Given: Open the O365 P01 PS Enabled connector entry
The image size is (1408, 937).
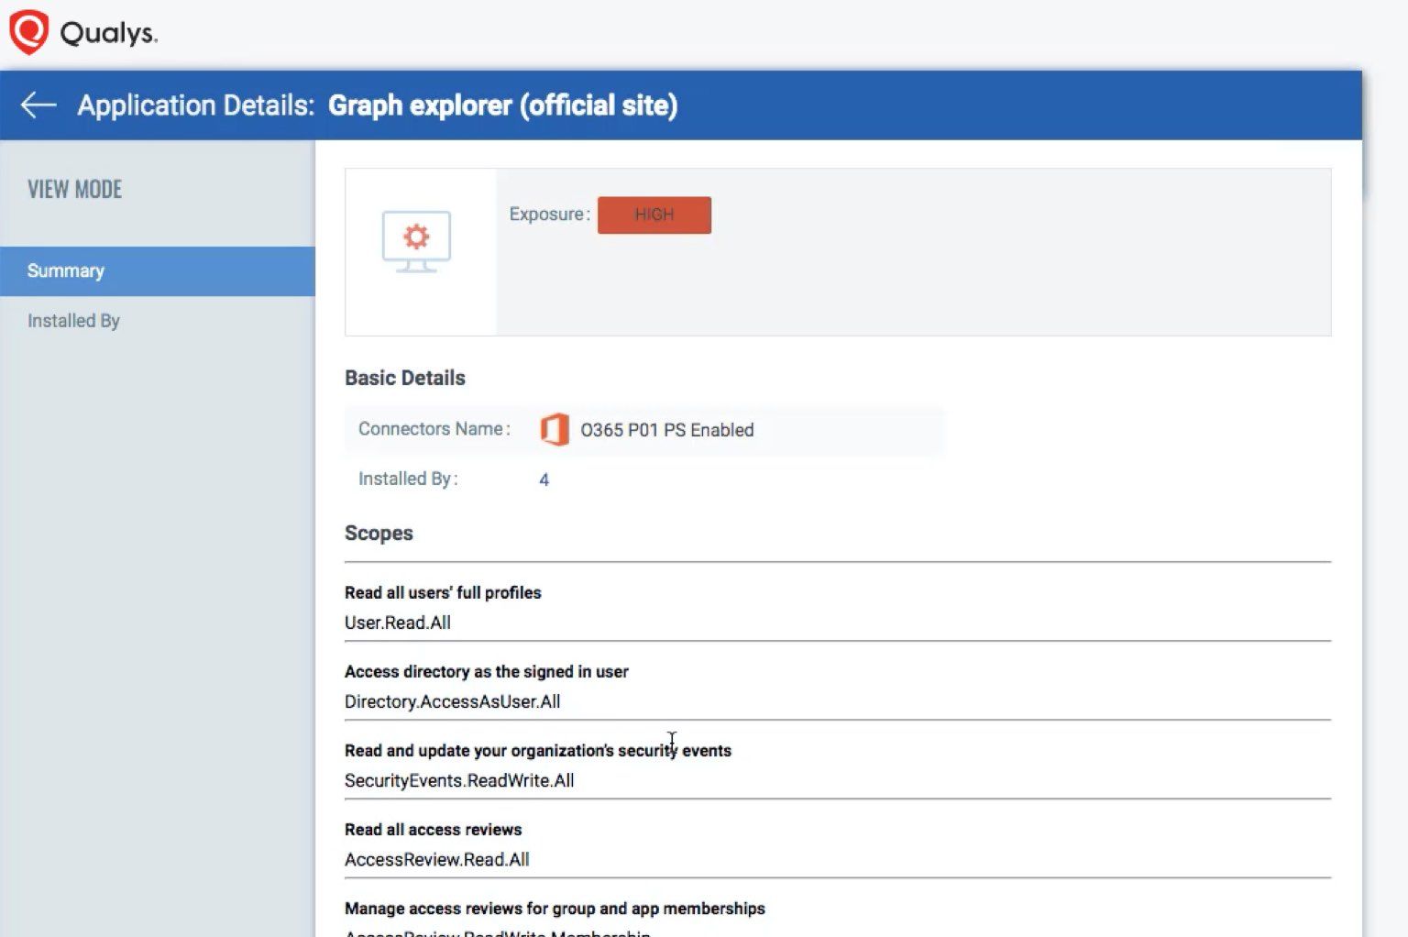Looking at the screenshot, I should tap(666, 429).
